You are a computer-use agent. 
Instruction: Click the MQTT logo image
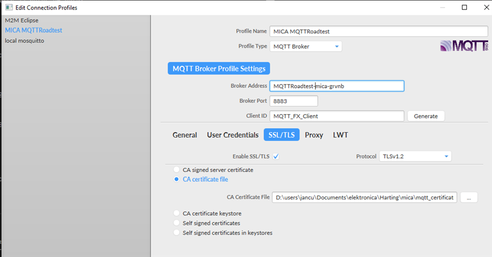click(x=464, y=46)
